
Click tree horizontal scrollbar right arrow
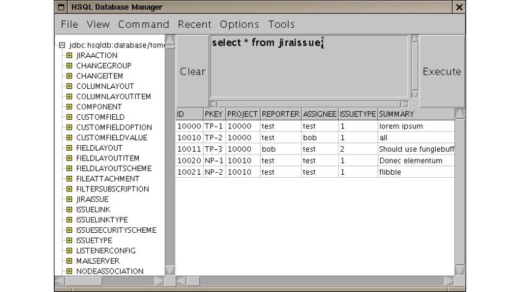159,281
